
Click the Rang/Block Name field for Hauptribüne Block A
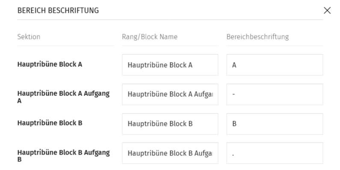click(x=170, y=65)
